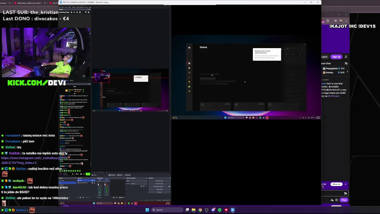Open the DEV1S.com link in chat
Screen dimensions: 380x214
(333, 96)
